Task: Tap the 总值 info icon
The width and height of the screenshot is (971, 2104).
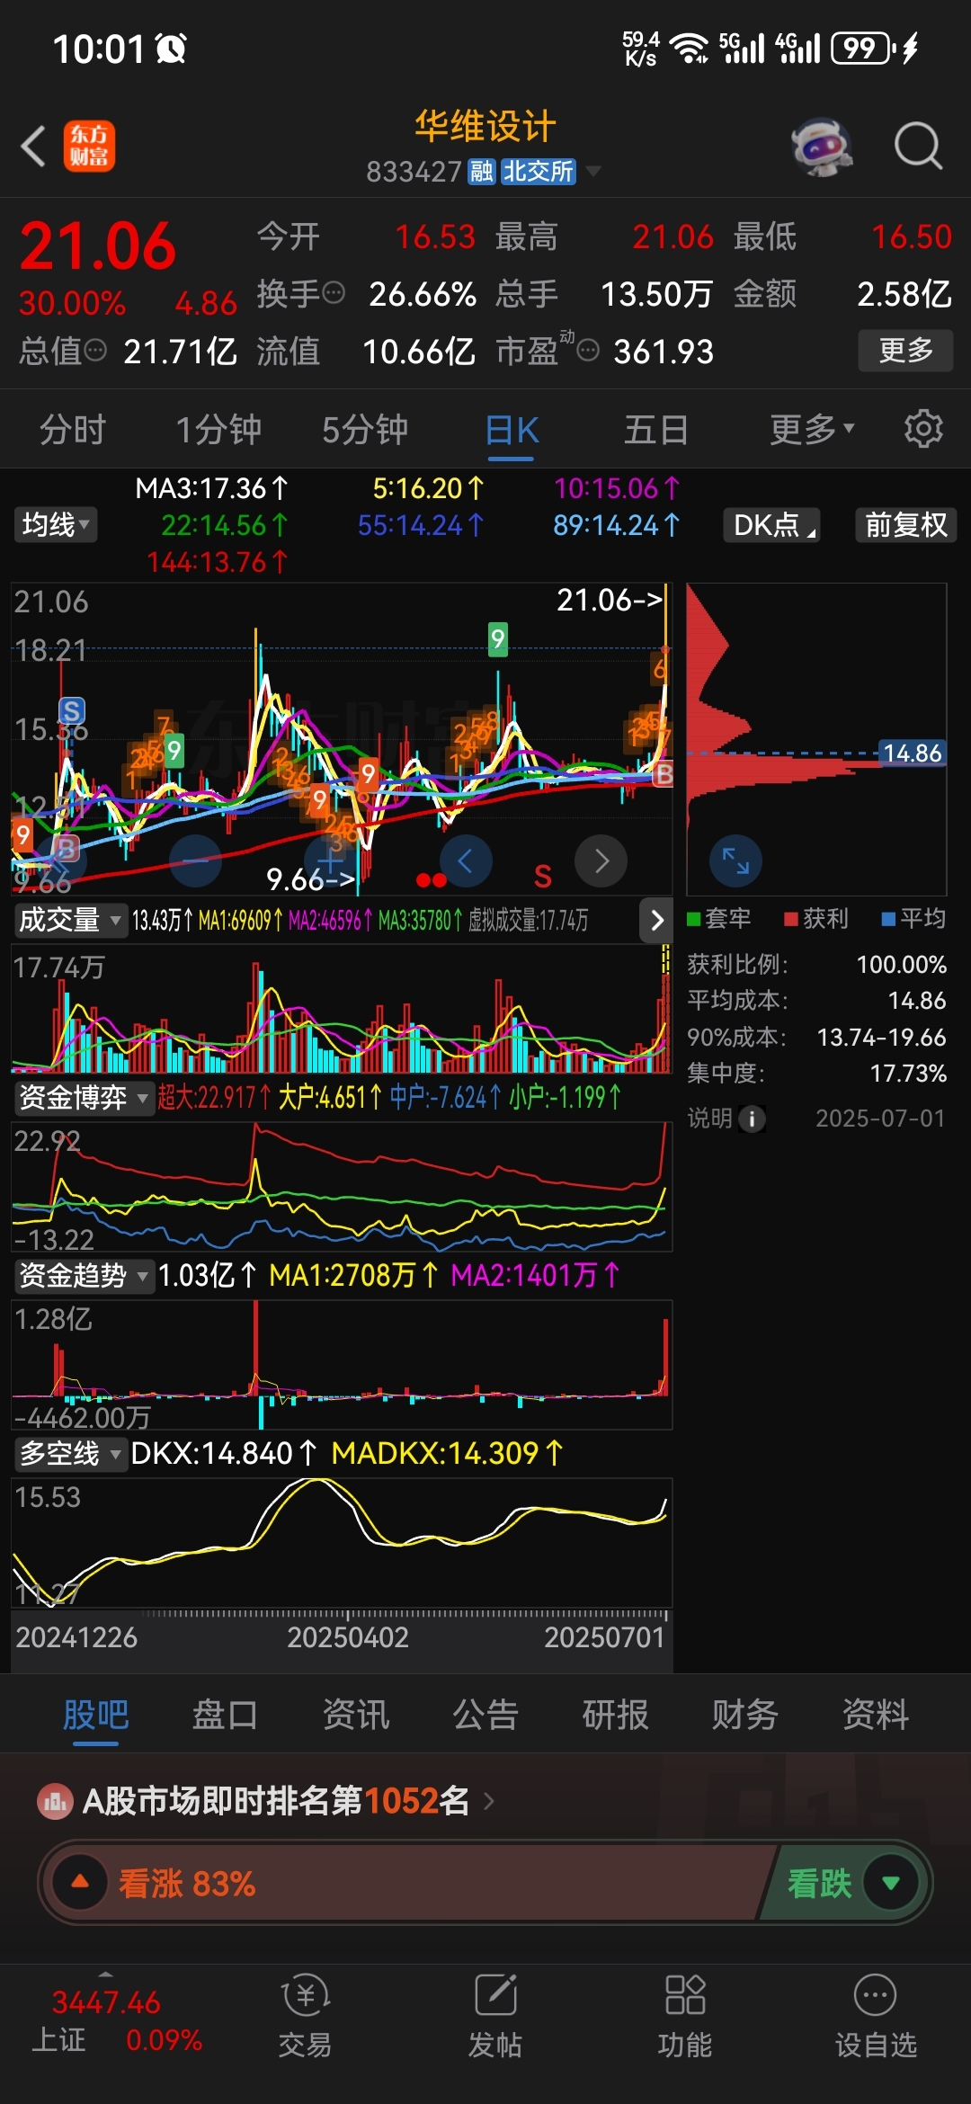Action: 95,350
